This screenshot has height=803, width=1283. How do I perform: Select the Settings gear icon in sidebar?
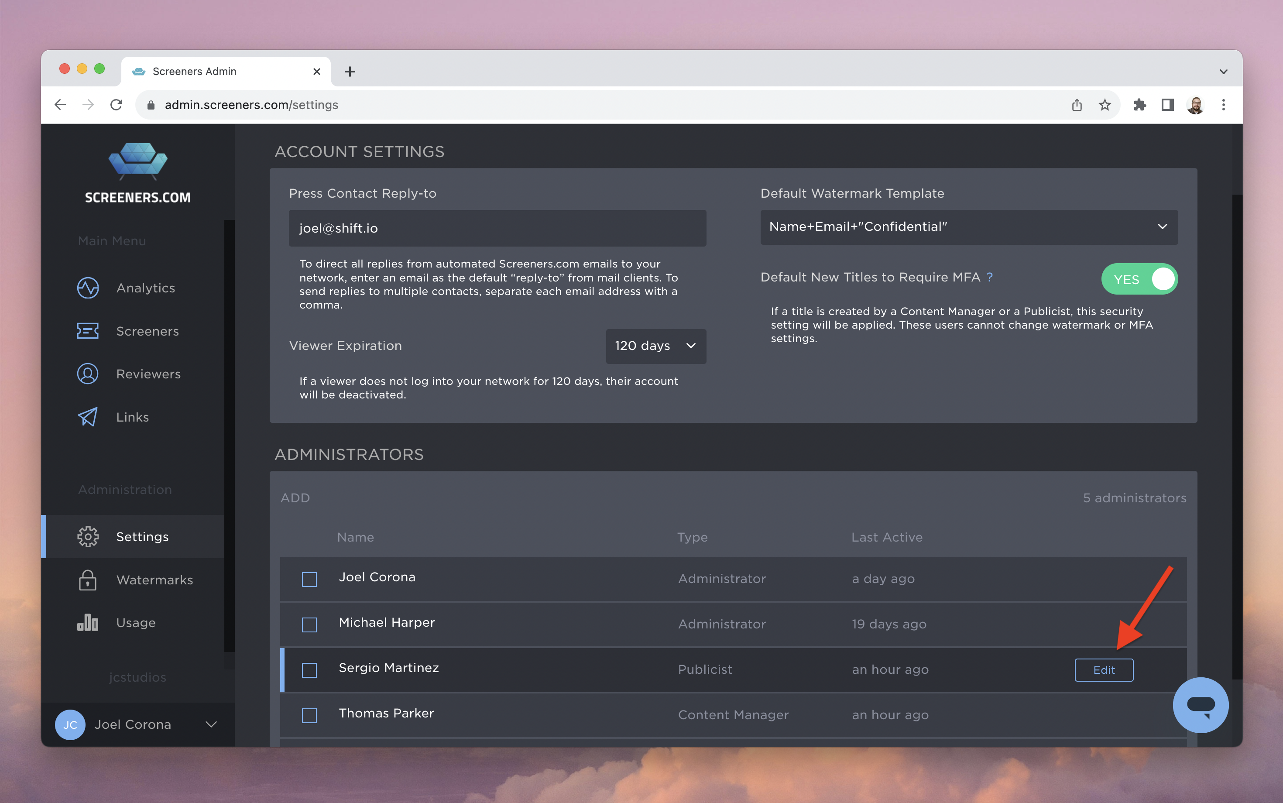pyautogui.click(x=88, y=536)
